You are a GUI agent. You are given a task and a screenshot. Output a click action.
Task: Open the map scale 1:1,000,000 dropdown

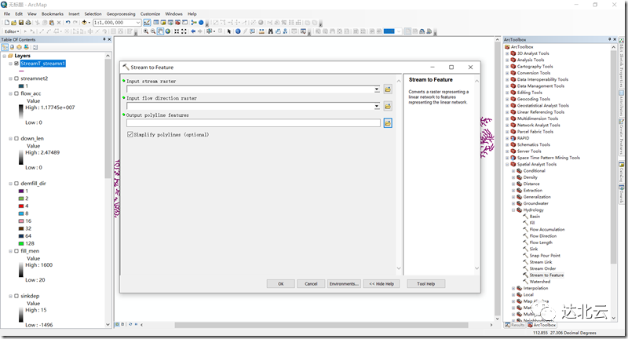coord(138,23)
